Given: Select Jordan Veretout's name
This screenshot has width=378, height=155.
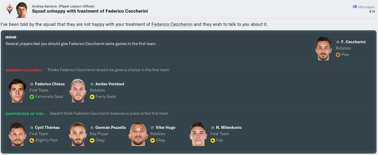Looking at the screenshot, I should 110,84.
